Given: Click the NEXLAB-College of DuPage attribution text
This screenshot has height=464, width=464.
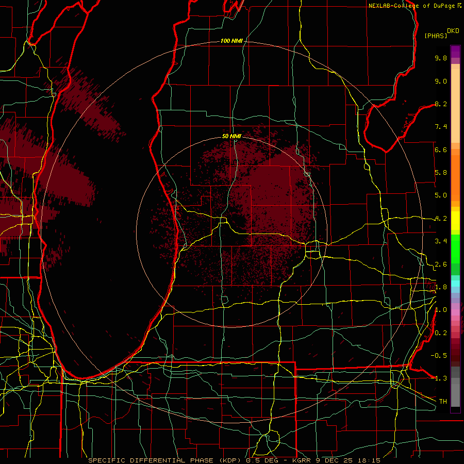Looking at the screenshot, I should (411, 6).
